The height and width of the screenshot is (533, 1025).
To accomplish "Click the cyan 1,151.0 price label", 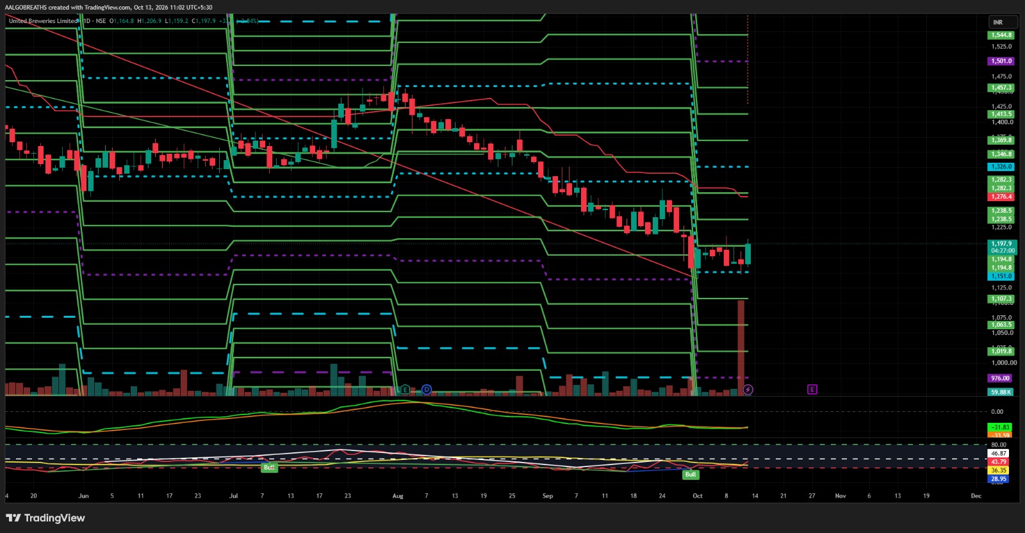I will point(1001,277).
